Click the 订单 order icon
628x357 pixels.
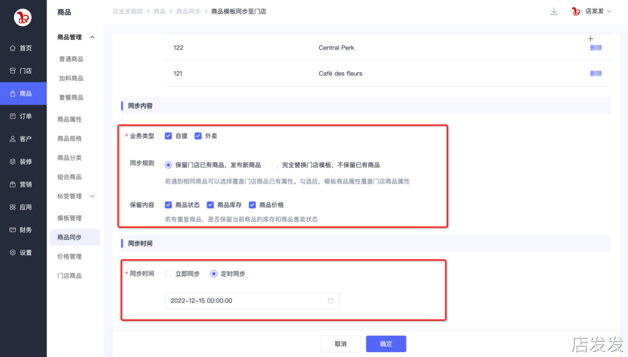[13, 116]
